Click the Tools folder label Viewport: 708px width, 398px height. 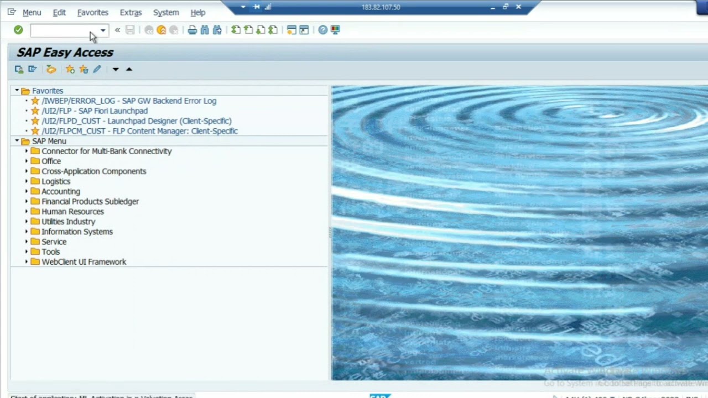point(50,252)
